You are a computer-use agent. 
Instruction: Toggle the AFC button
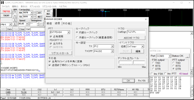(40, 13)
